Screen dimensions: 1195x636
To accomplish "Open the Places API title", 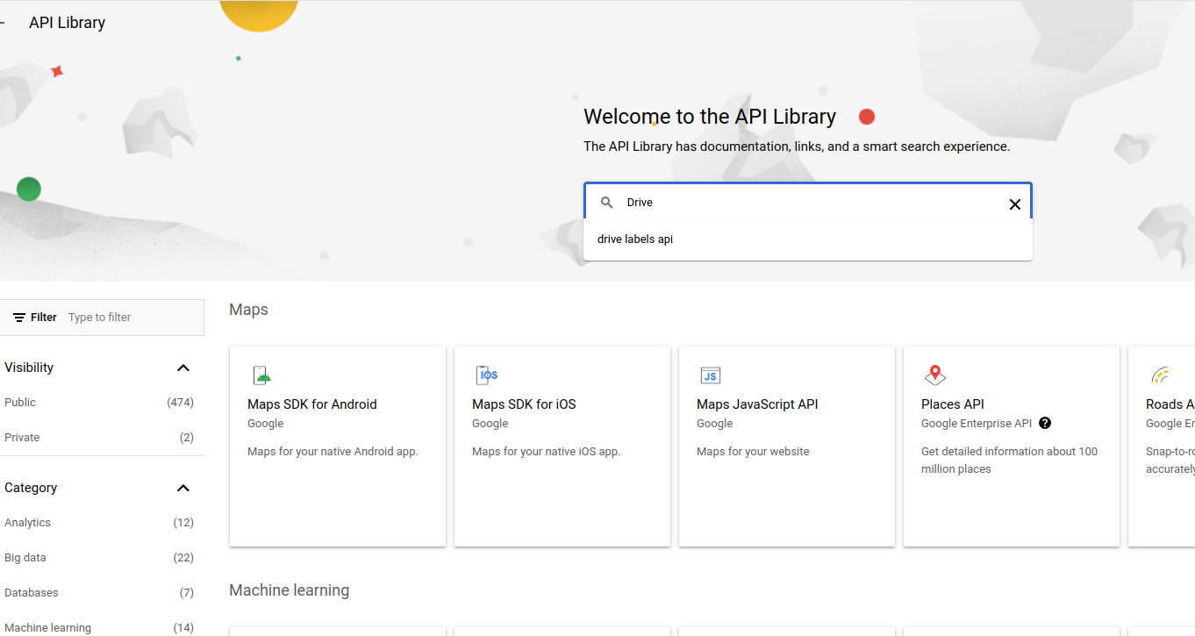I will 953,404.
